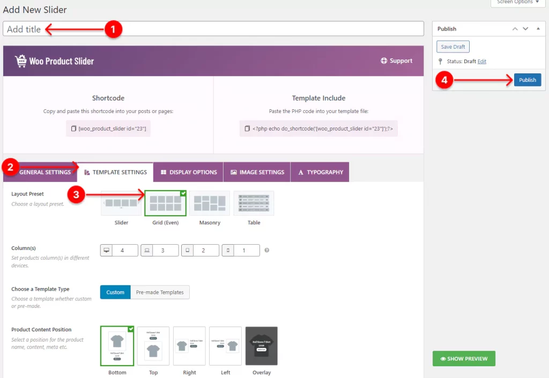This screenshot has width=549, height=378.
Task: Click the green Show Preview button
Action: [x=464, y=358]
